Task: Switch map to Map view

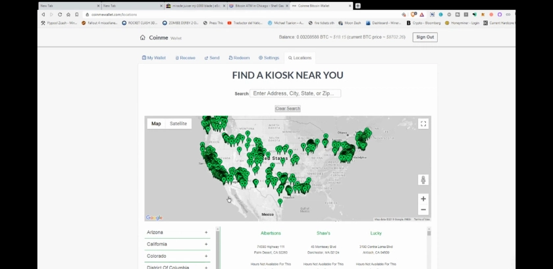Action: tap(156, 124)
